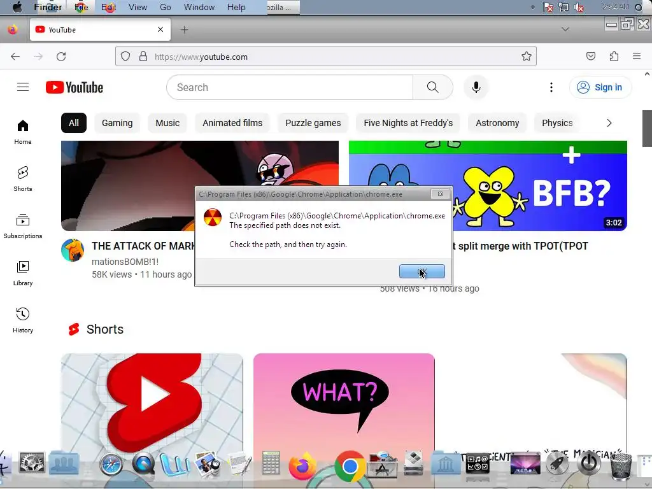Select the YouTube browser tab
The width and height of the screenshot is (652, 489).
pos(100,29)
